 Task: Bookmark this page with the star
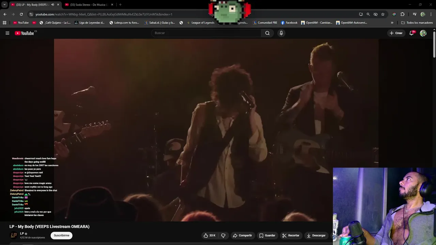tap(383, 14)
